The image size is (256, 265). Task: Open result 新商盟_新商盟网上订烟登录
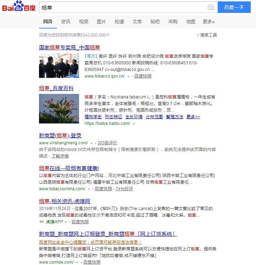[x=108, y=234]
